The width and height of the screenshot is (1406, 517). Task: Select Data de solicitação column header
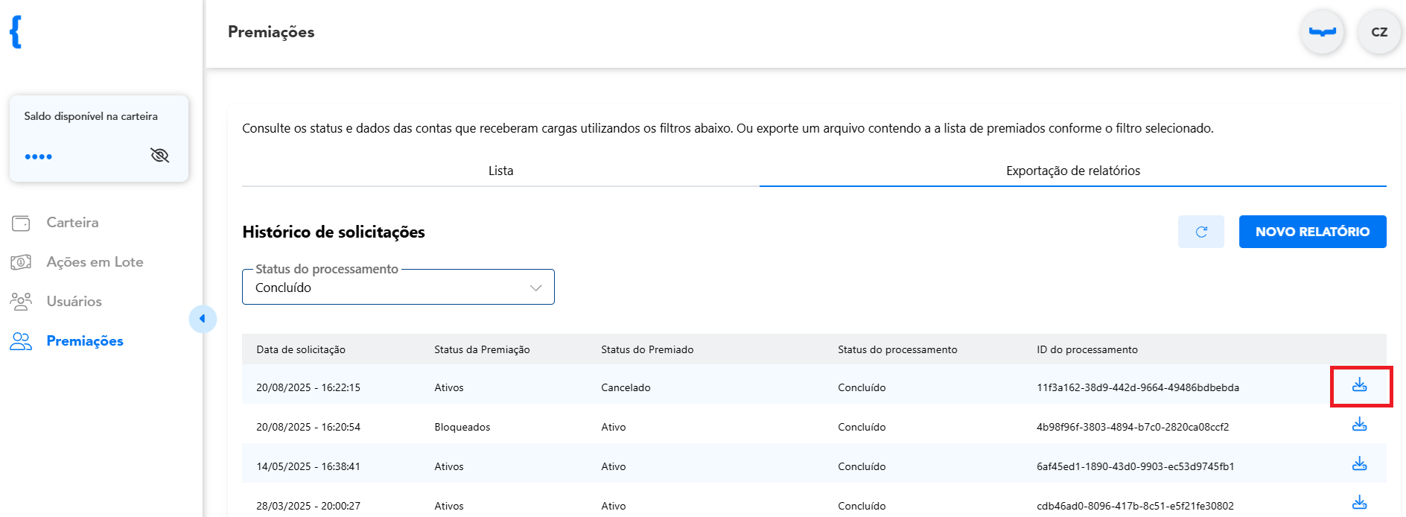[x=301, y=349]
